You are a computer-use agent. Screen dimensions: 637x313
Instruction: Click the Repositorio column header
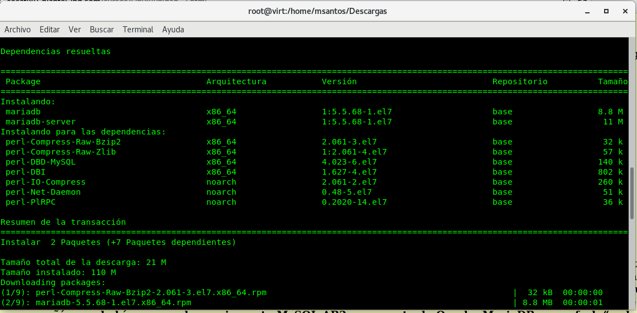(x=519, y=81)
